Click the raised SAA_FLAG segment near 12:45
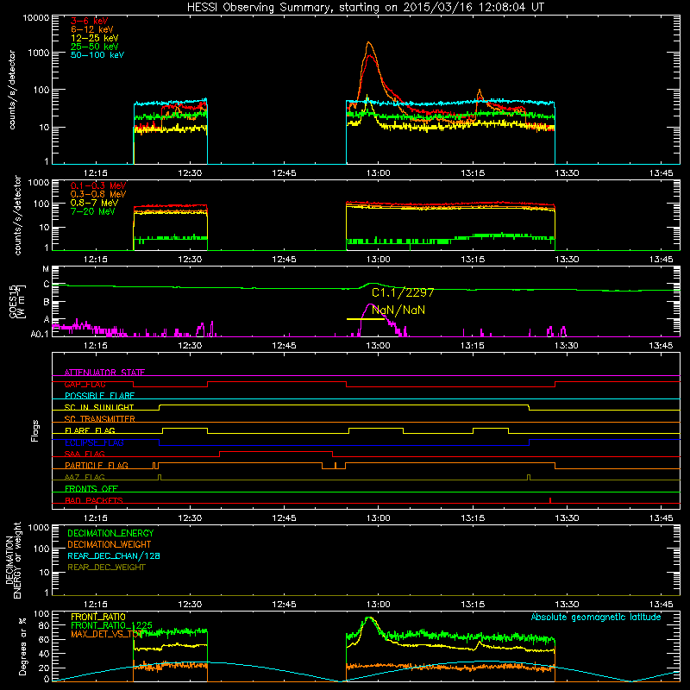690x690 pixels. [276, 451]
